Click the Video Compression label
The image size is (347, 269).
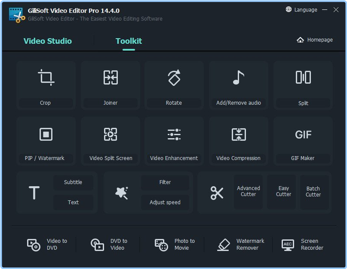coord(238,158)
